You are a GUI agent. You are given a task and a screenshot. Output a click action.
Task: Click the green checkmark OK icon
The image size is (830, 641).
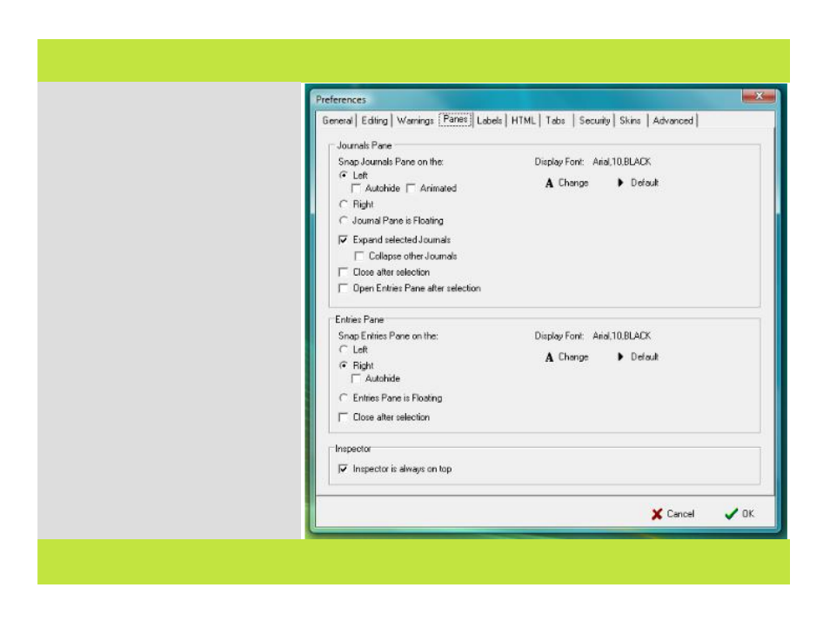click(731, 514)
